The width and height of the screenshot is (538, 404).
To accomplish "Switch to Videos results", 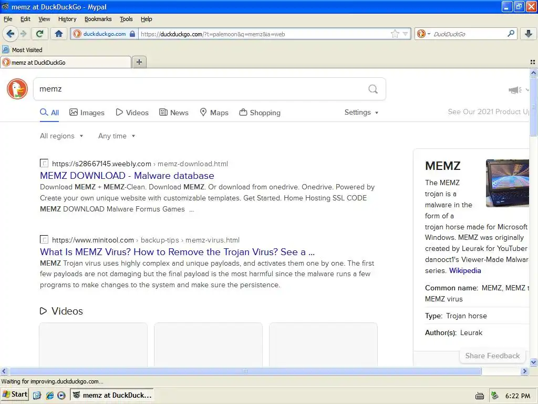I will (x=132, y=113).
